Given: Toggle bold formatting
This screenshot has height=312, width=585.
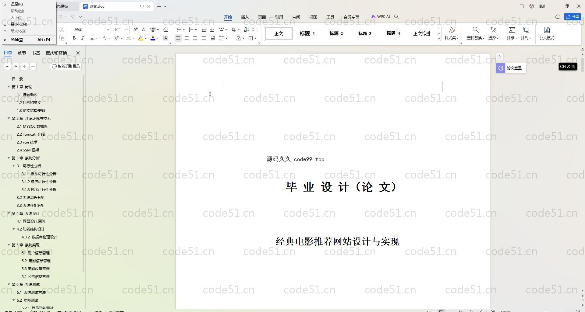Looking at the screenshot, I should (74, 38).
